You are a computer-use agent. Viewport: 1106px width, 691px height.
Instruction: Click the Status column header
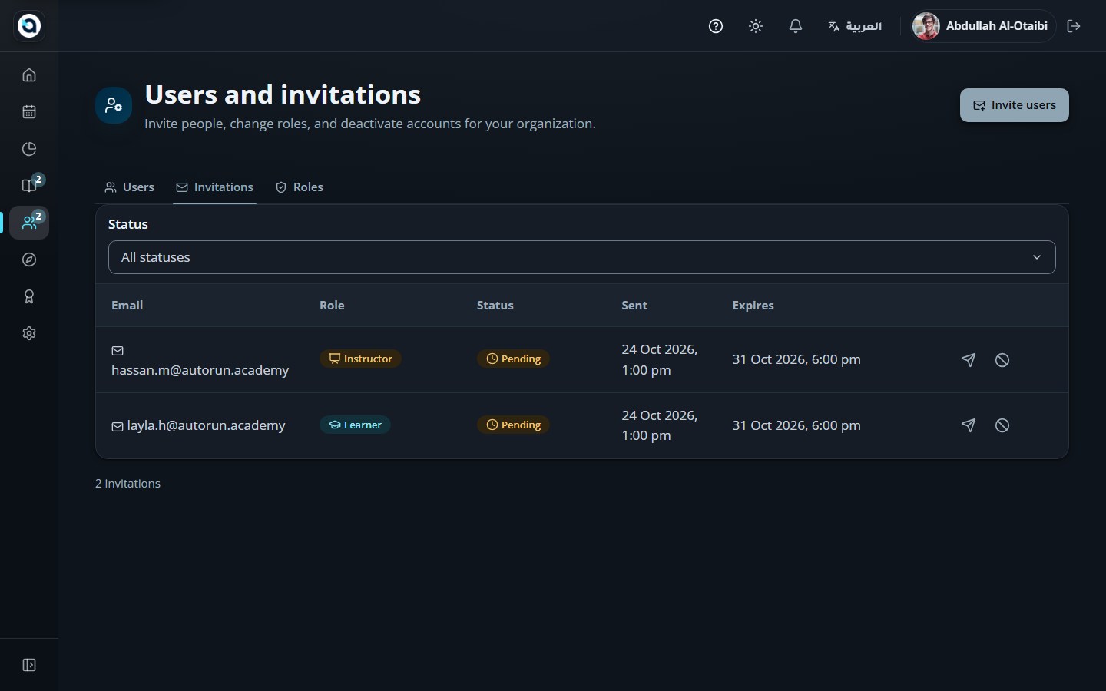(x=495, y=306)
